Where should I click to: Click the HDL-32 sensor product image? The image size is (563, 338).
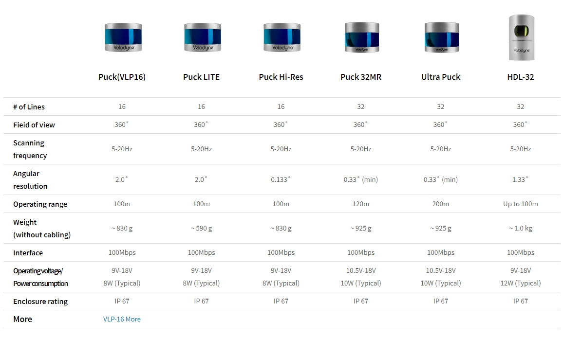coord(521,37)
